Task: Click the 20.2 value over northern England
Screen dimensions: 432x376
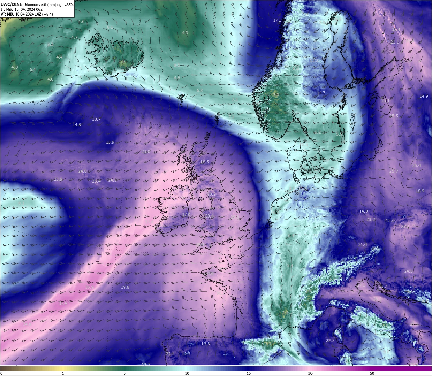Action: pyautogui.click(x=211, y=194)
